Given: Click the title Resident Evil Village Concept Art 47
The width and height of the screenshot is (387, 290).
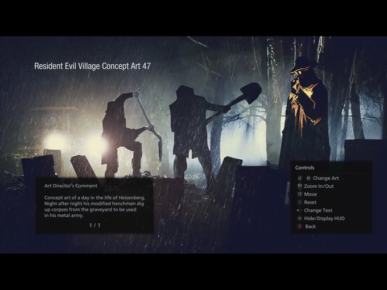Looking at the screenshot, I should (92, 66).
